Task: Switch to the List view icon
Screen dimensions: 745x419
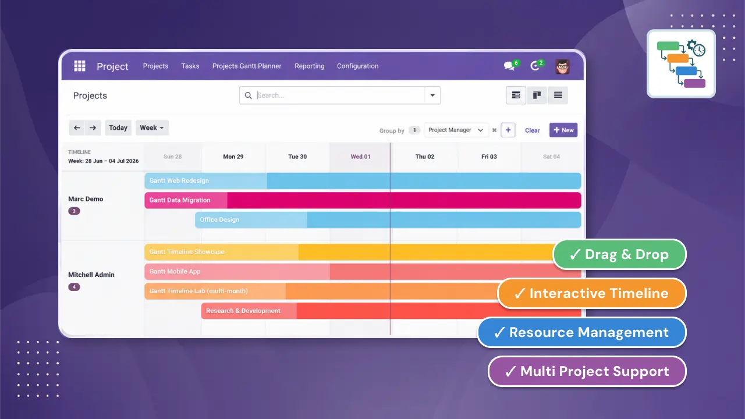Action: click(x=558, y=95)
